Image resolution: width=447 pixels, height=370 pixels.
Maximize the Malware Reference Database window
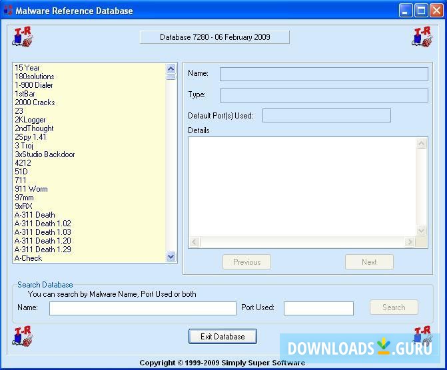click(421, 11)
